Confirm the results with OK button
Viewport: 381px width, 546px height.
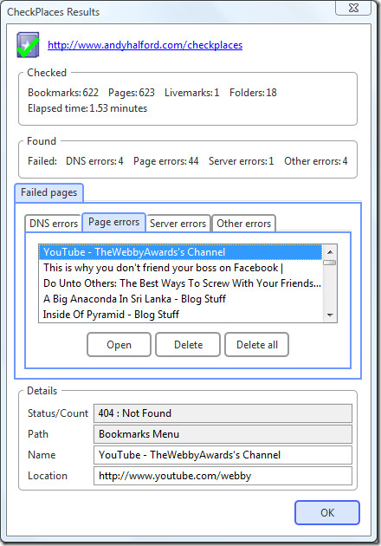click(327, 512)
